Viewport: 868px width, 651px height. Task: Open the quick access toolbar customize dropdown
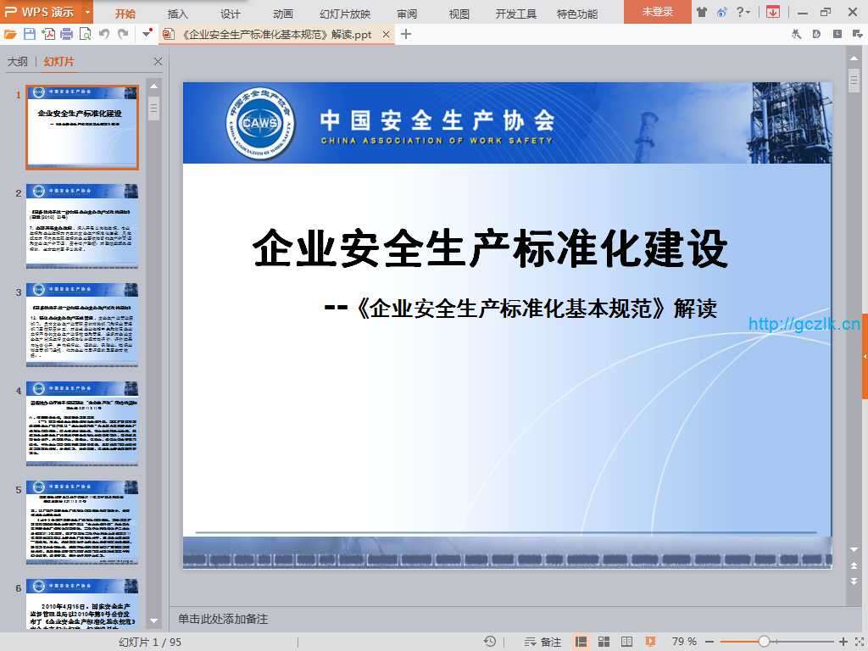coord(147,34)
